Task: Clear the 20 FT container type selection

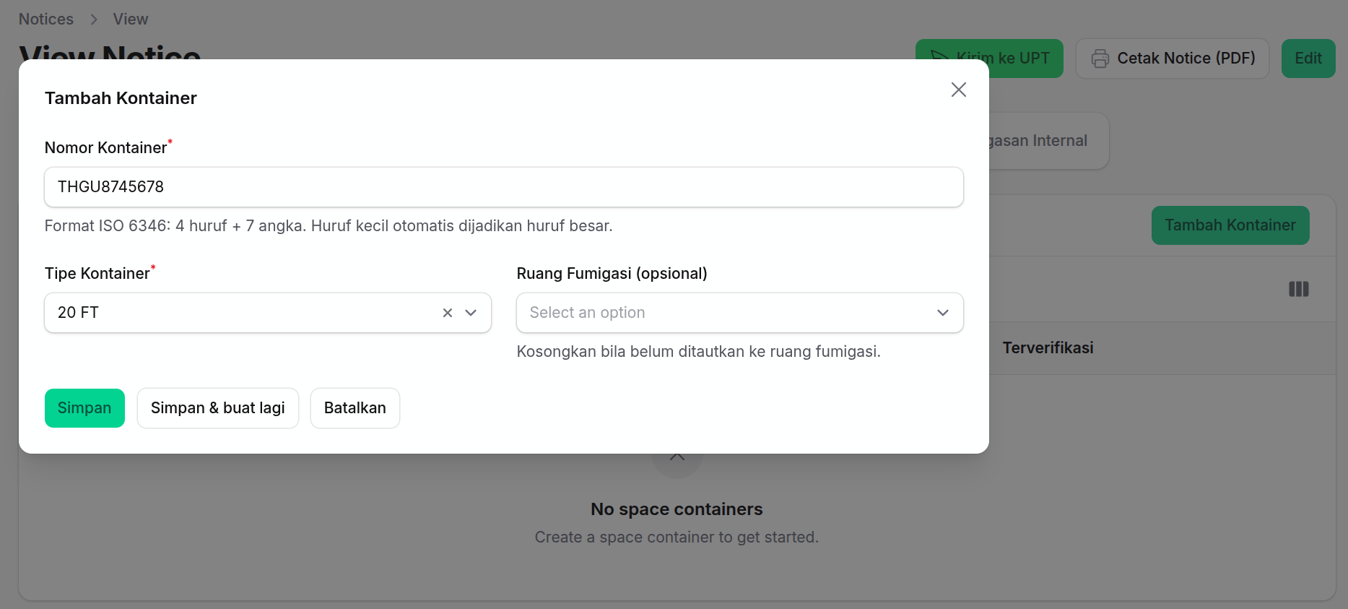Action: tap(448, 313)
